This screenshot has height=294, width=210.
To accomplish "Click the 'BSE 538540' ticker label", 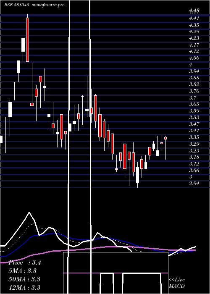I will click(16, 5).
